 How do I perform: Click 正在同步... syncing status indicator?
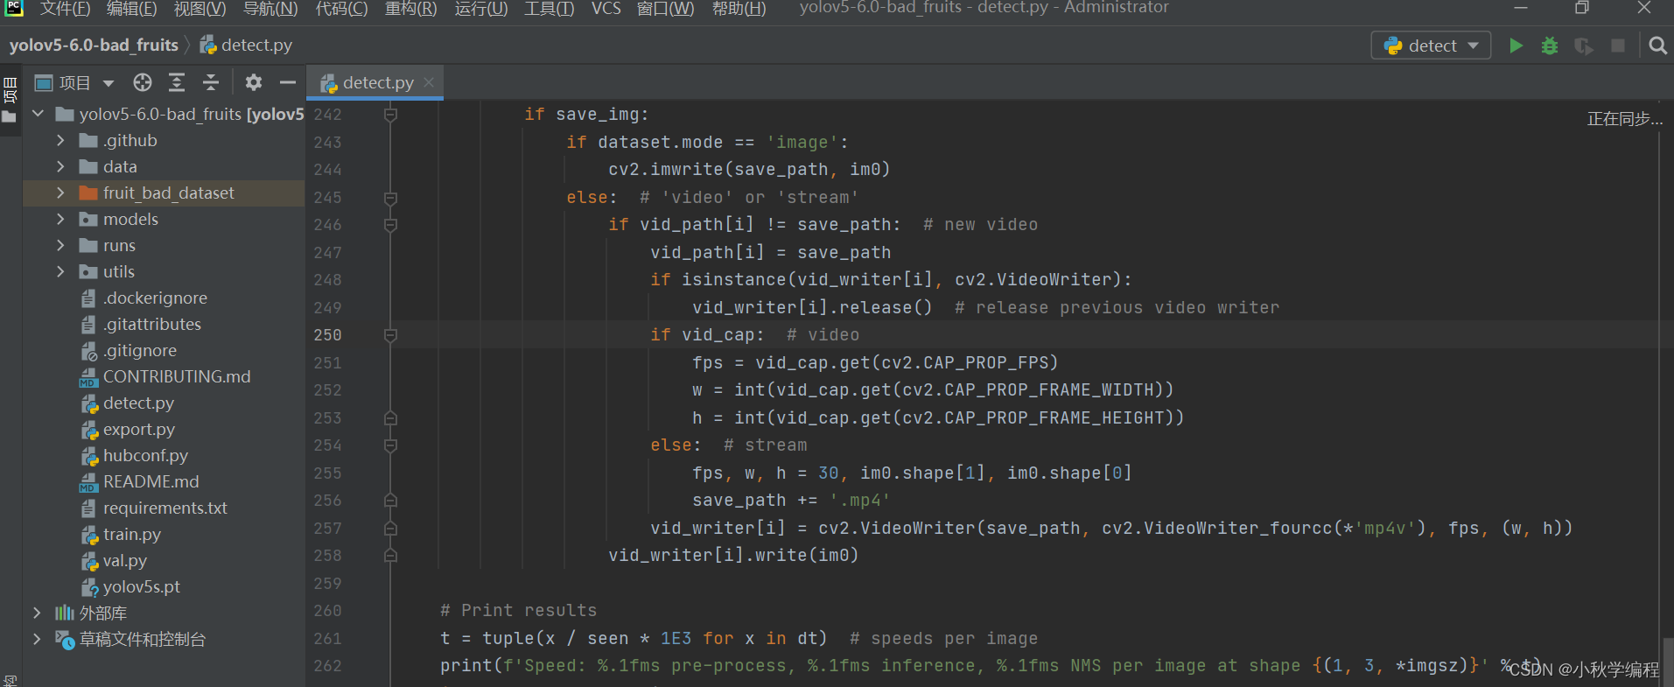1624,119
